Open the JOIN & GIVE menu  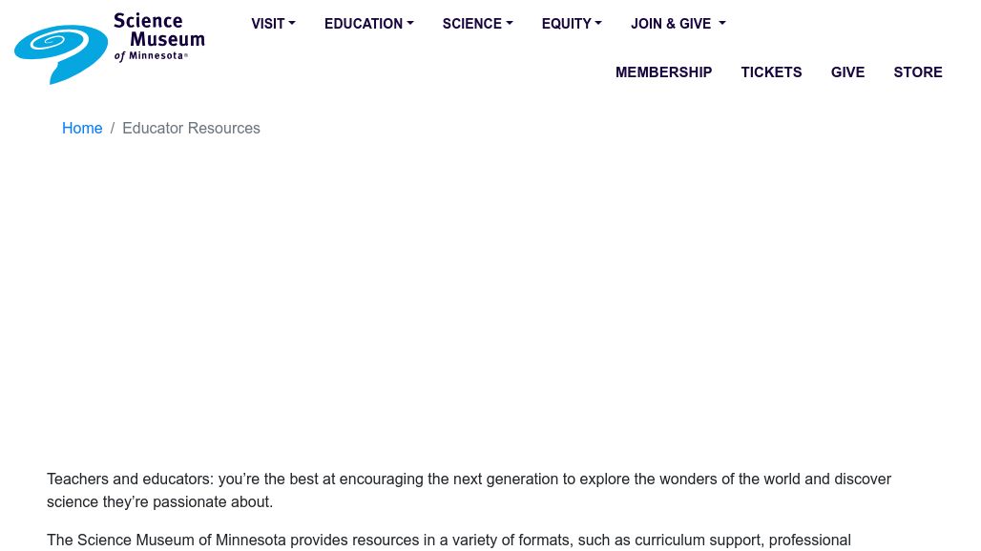click(x=678, y=24)
